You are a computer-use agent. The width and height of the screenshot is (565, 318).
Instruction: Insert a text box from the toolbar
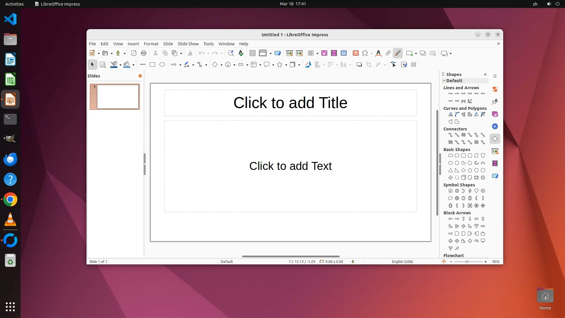click(355, 53)
